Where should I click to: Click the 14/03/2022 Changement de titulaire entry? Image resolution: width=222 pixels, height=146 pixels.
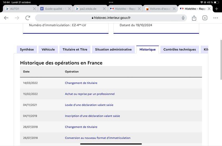pyautogui.click(x=81, y=83)
